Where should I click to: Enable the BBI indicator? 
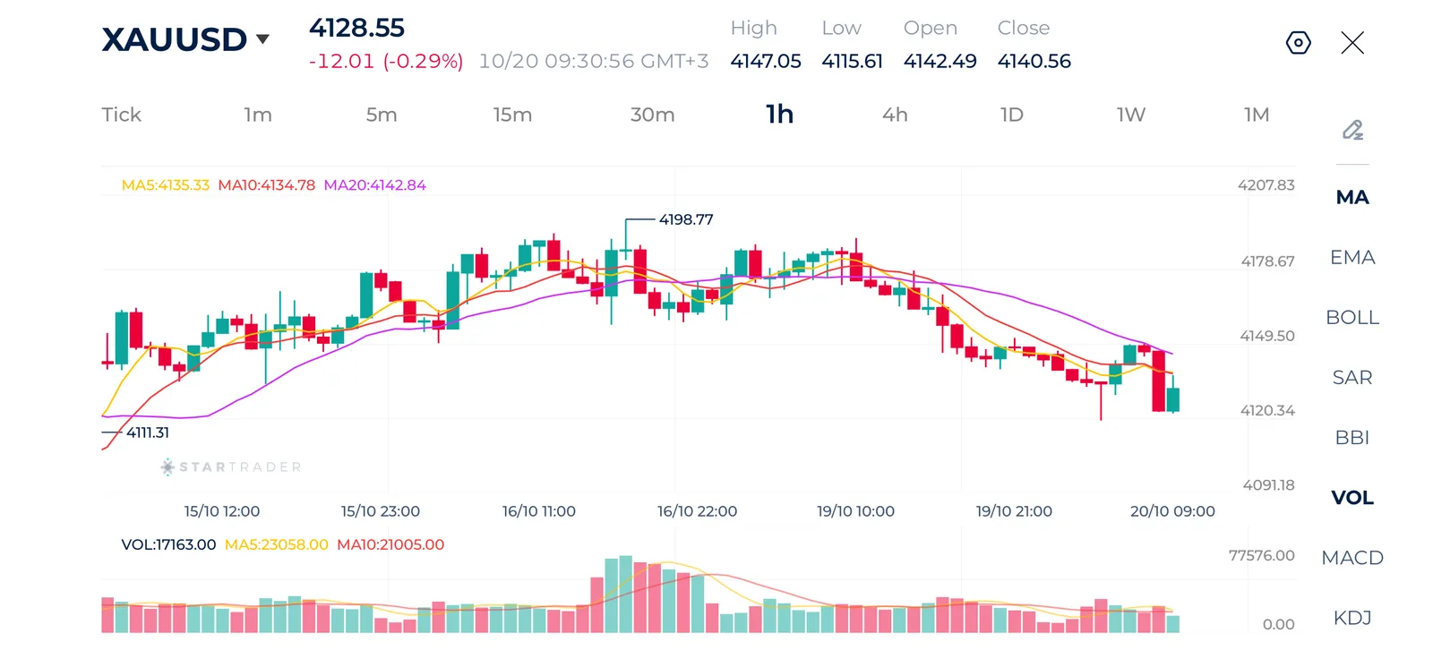pyautogui.click(x=1352, y=438)
